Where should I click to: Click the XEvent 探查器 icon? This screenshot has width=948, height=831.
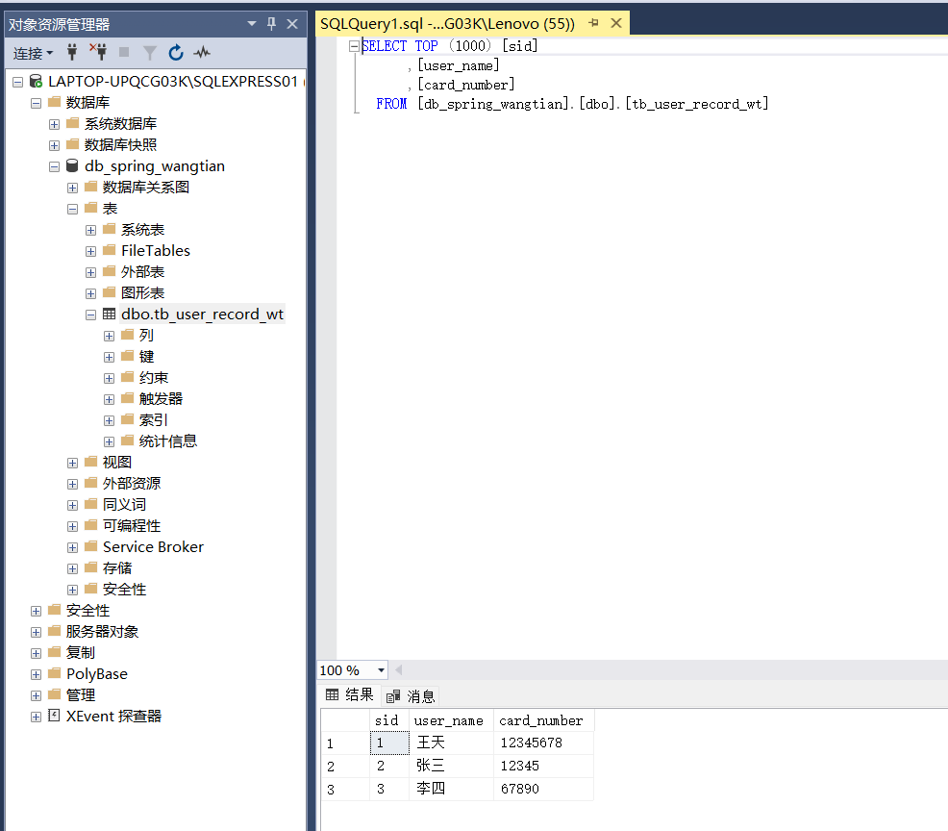[x=54, y=716]
